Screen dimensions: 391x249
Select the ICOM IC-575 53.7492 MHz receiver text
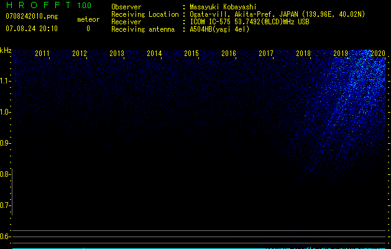coord(249,22)
